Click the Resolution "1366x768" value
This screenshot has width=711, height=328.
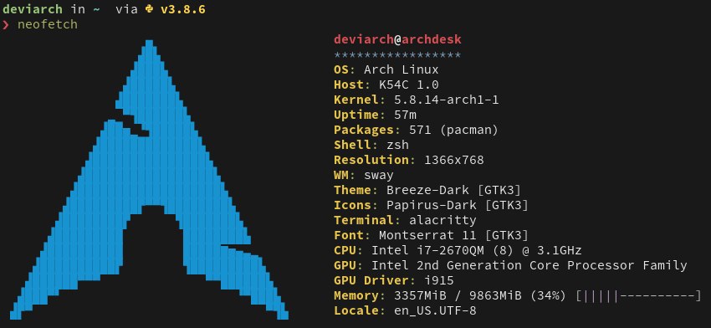454,160
